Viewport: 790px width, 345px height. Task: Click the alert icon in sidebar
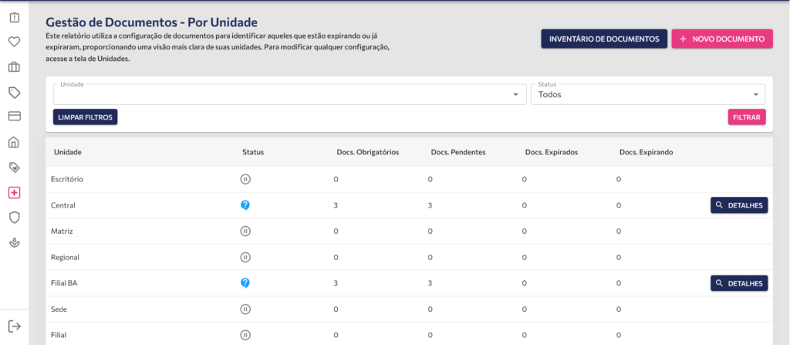tap(14, 17)
